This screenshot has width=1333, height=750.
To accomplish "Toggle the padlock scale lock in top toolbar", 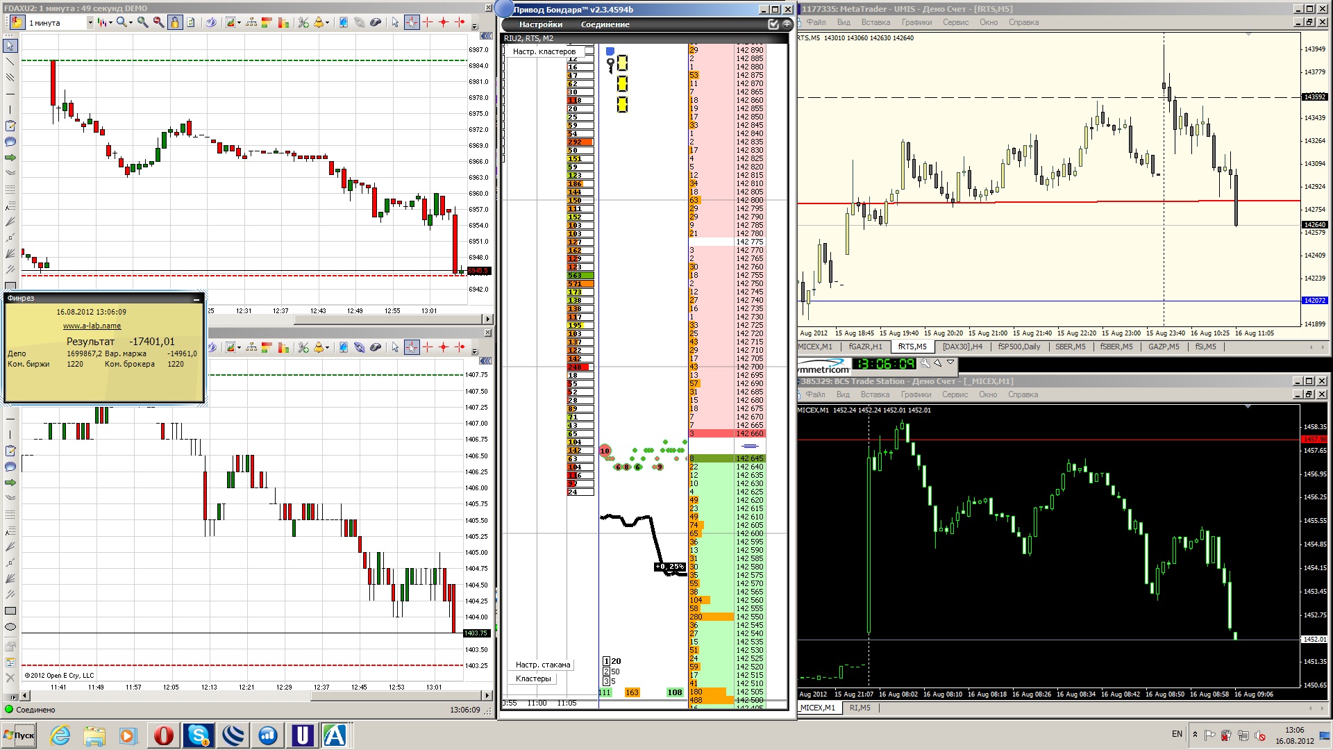I will pyautogui.click(x=175, y=23).
